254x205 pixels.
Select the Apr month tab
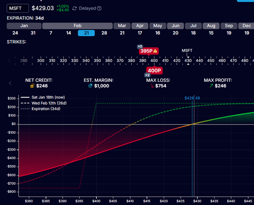(x=140, y=26)
